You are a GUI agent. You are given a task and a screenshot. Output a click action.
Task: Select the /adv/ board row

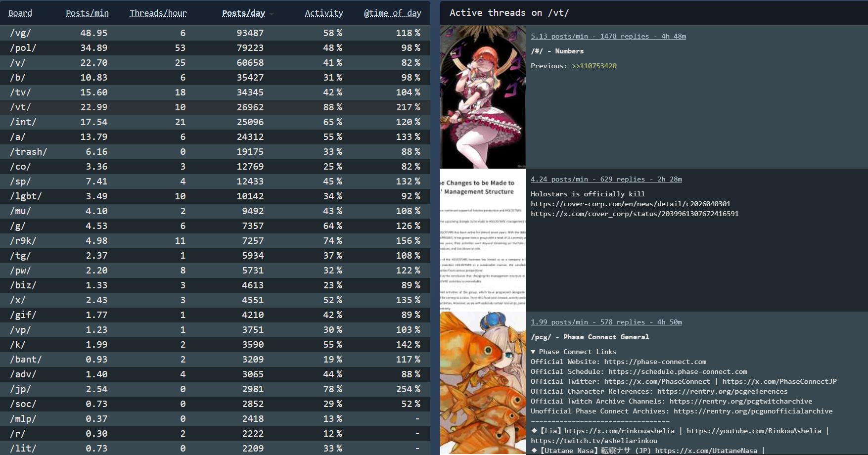(x=215, y=374)
